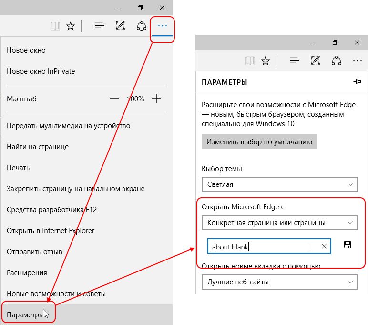Click the Выбор темы label
Screen dimensions: 368x325
point(222,169)
